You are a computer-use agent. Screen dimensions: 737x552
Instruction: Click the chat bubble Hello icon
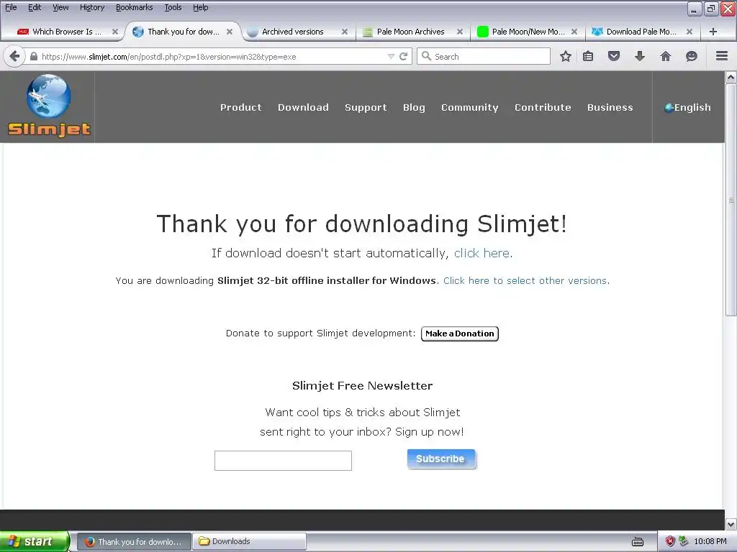[x=692, y=56]
